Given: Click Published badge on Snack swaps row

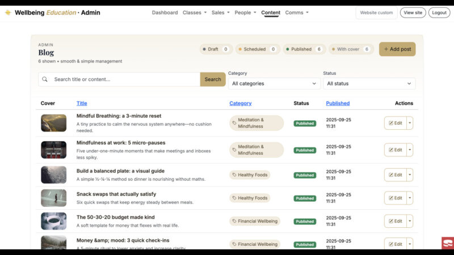Looking at the screenshot, I should point(305,198).
